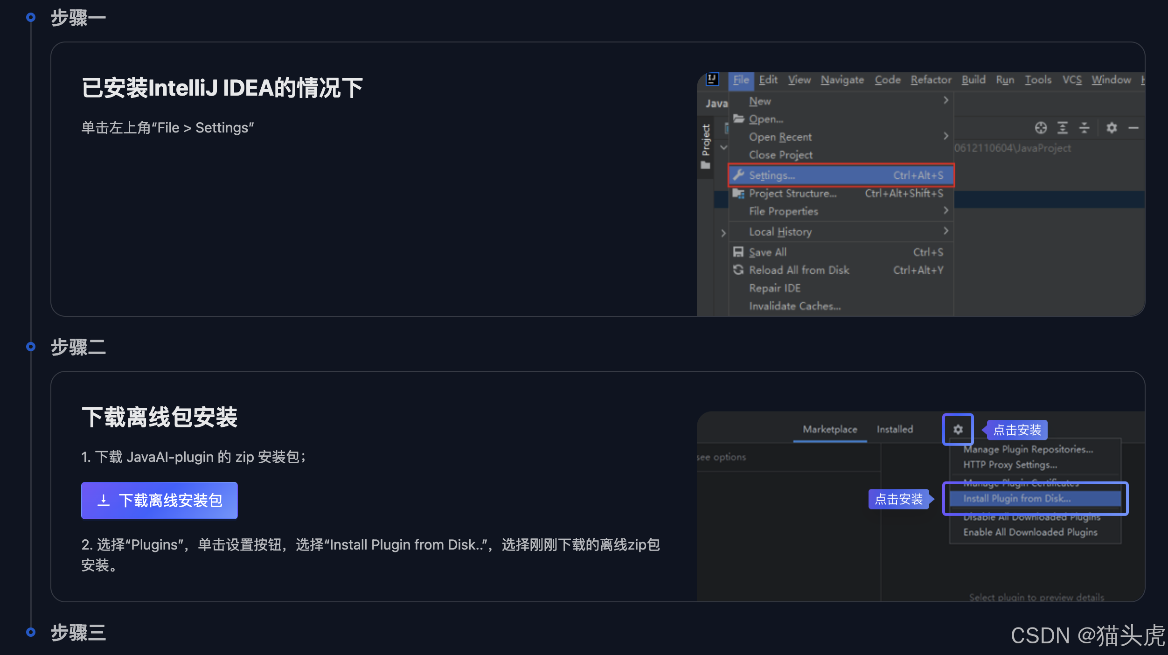Click the folder icon next to Open...

tap(738, 118)
